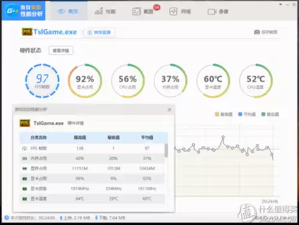Switch to the 网络 network tab
Screen dimensions: 299x225
coord(180,11)
